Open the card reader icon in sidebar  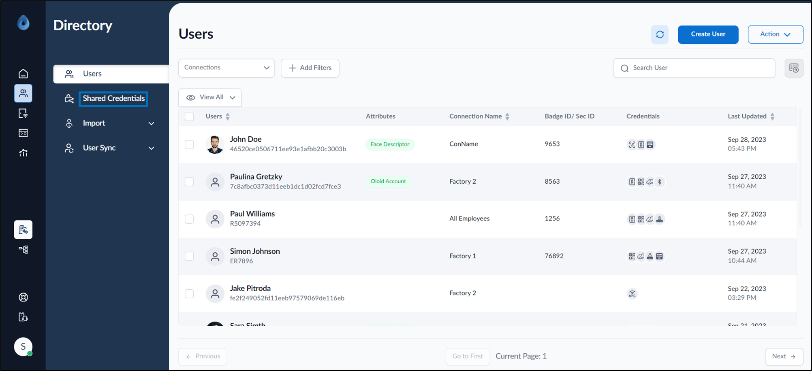23,133
